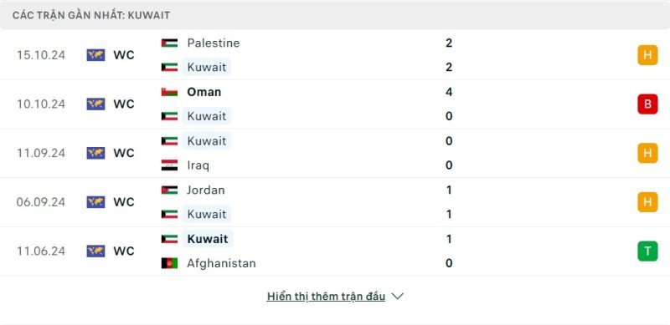The image size is (670, 325).
Task: Select the Afghanistan team name
Action: [221, 263]
